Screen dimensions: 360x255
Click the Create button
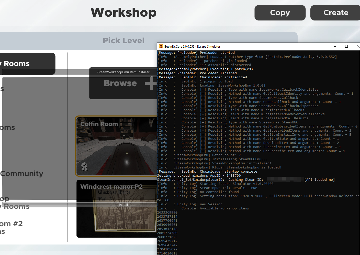point(335,13)
